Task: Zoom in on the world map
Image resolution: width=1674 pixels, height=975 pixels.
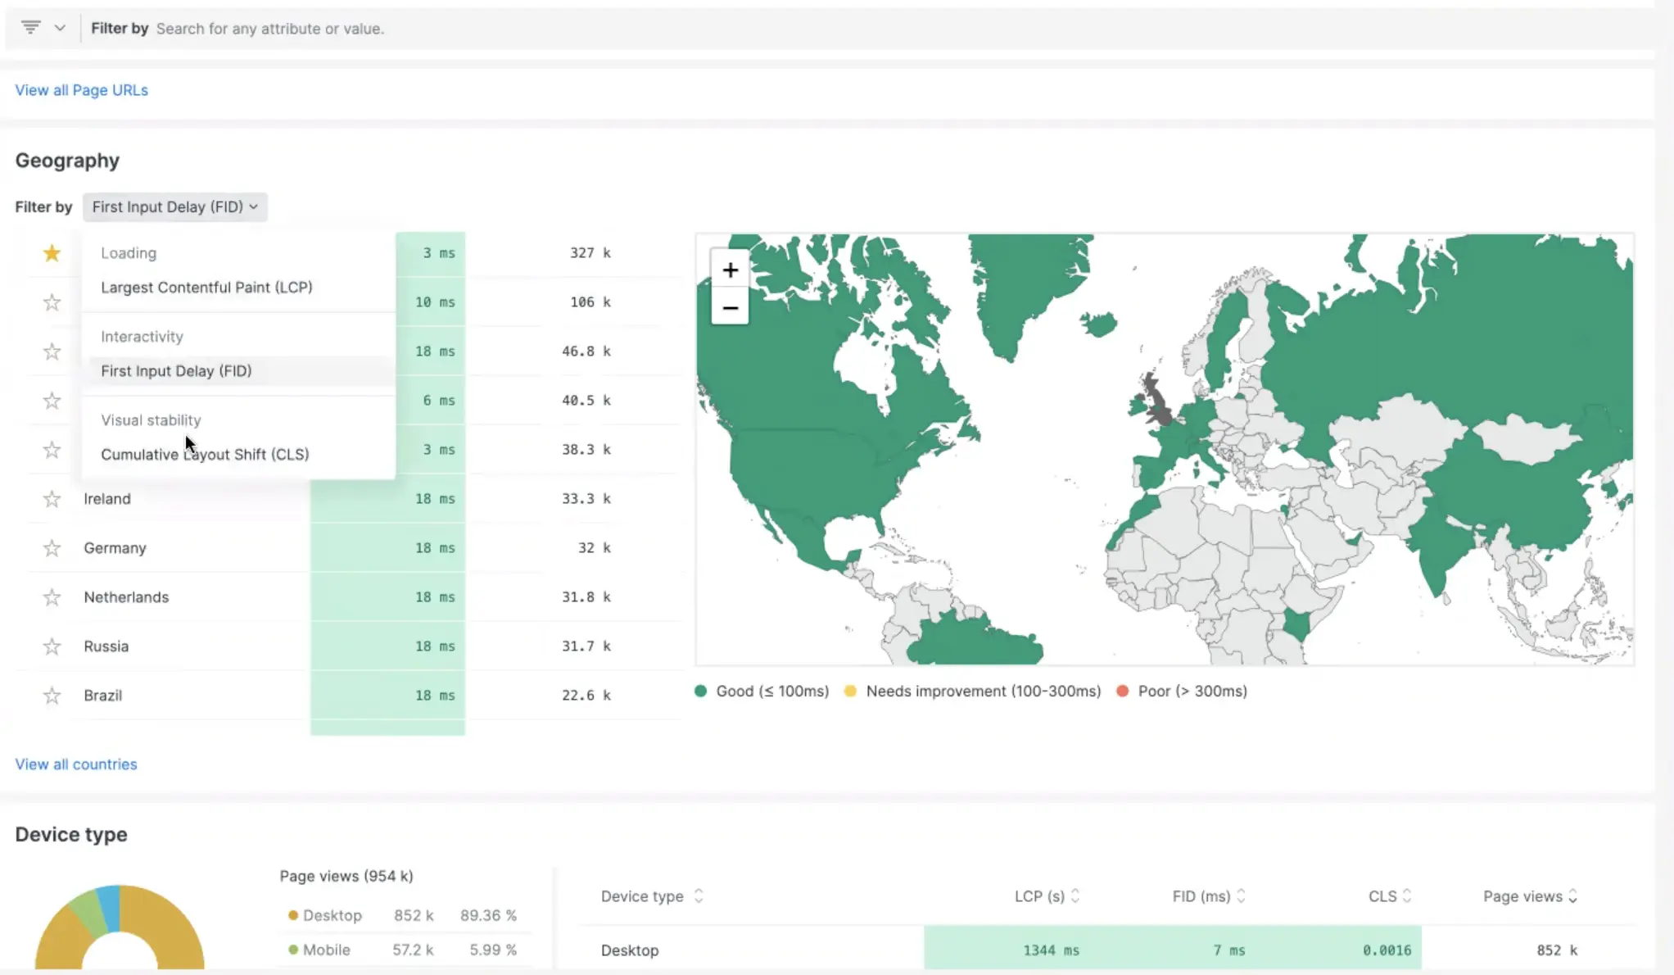Action: click(730, 270)
